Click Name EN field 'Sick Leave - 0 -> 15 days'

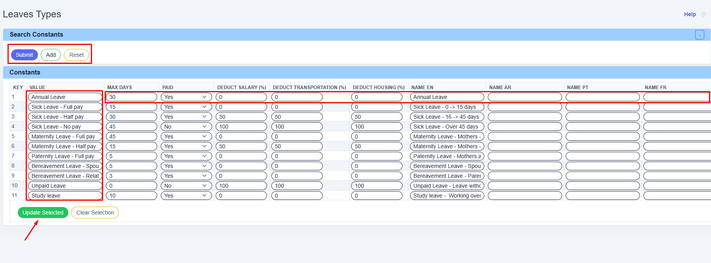click(447, 107)
